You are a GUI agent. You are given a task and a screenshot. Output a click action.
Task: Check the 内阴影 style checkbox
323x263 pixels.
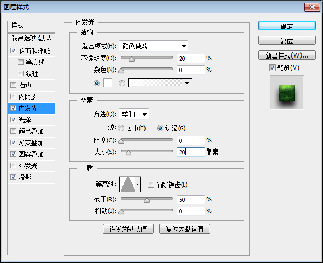pyautogui.click(x=14, y=97)
